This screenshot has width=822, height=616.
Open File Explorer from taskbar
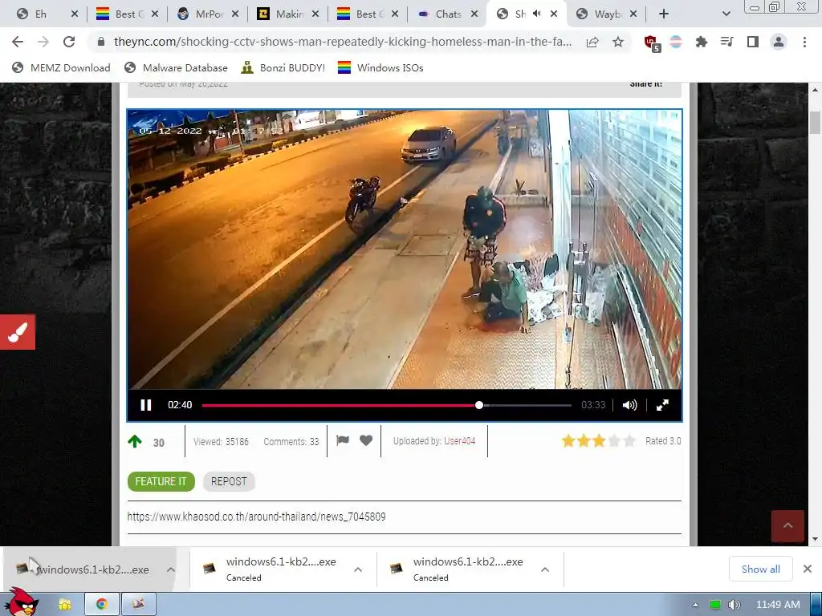click(65, 605)
